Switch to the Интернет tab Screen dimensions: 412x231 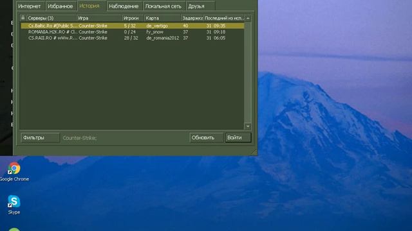click(x=30, y=6)
